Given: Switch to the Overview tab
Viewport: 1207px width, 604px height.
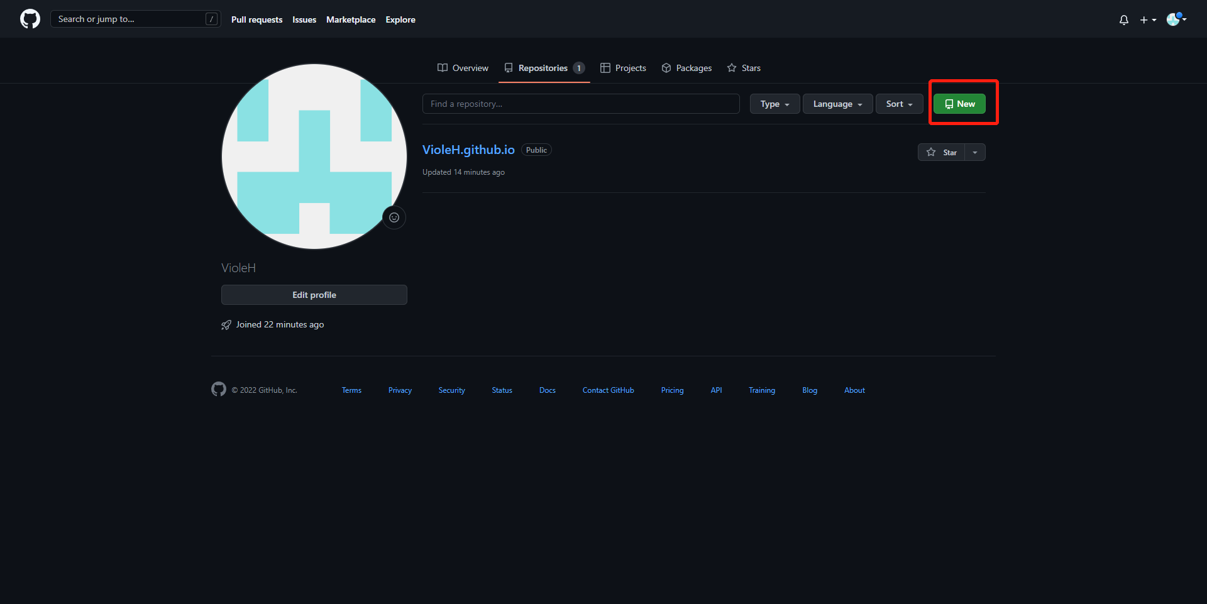Looking at the screenshot, I should coord(463,68).
